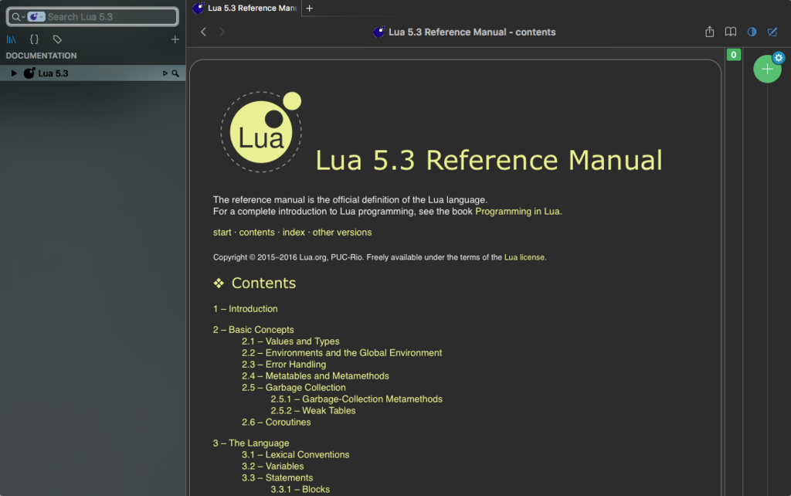Add an annotation with the green plus button
Screen dimensions: 791x496
pyautogui.click(x=767, y=69)
